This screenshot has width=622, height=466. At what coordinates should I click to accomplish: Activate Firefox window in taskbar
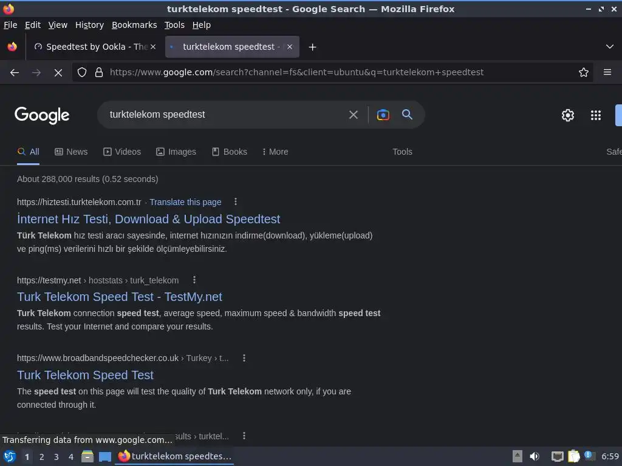[x=174, y=456]
